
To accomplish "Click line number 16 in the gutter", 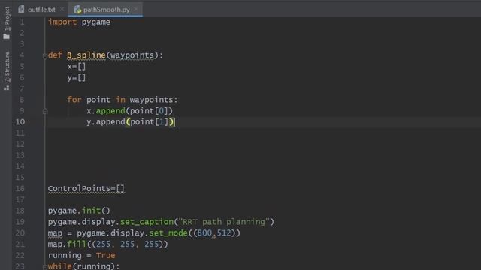I will (x=20, y=188).
